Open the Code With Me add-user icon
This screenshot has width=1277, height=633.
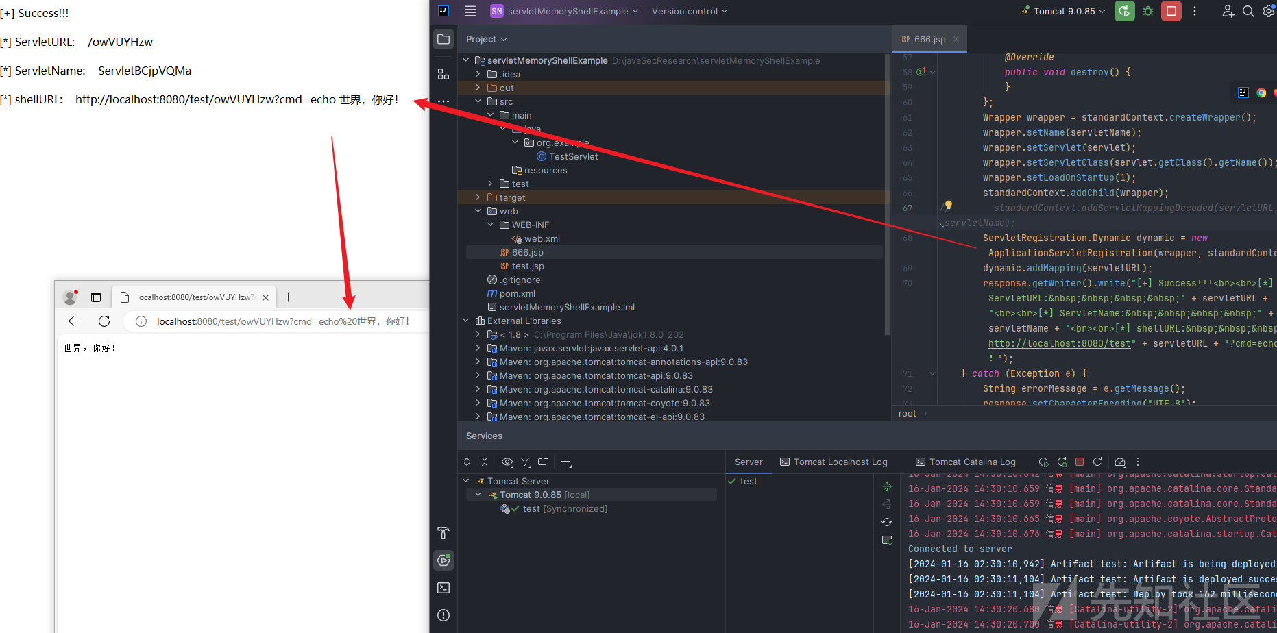(x=1228, y=11)
